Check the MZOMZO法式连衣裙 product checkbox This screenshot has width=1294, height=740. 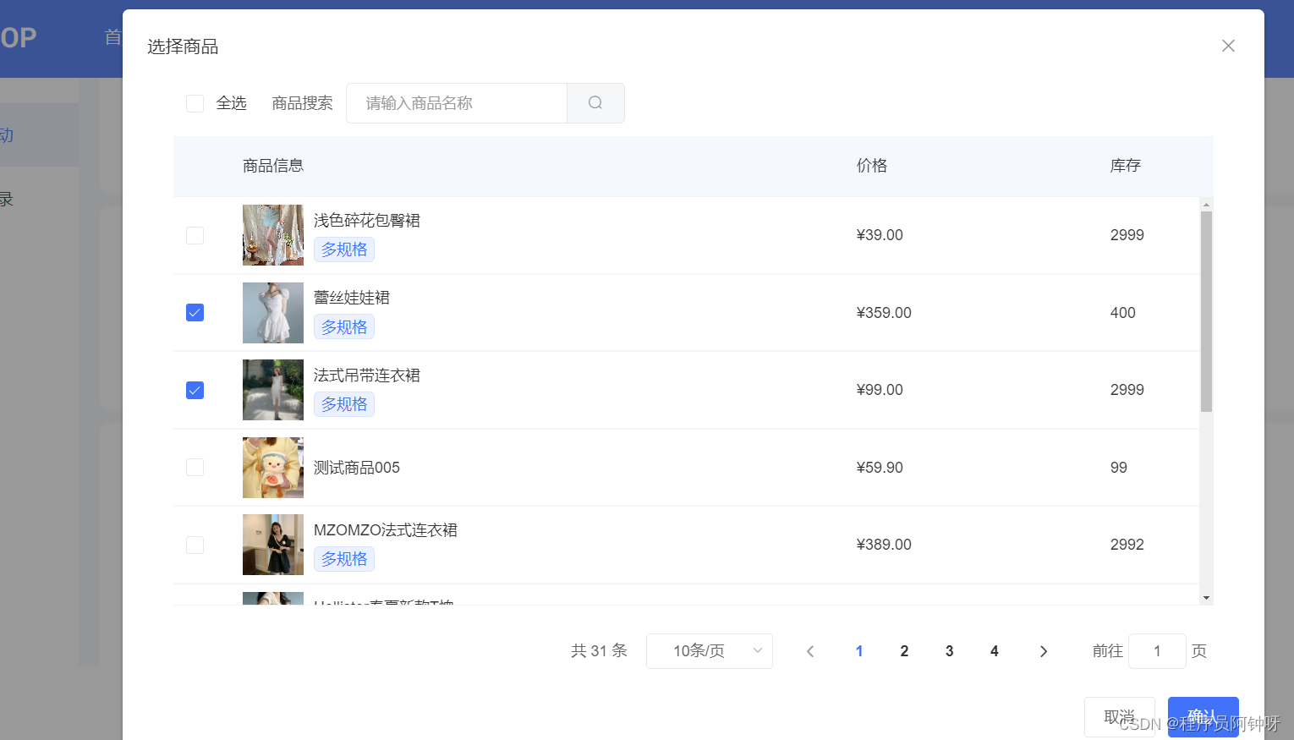(x=195, y=545)
